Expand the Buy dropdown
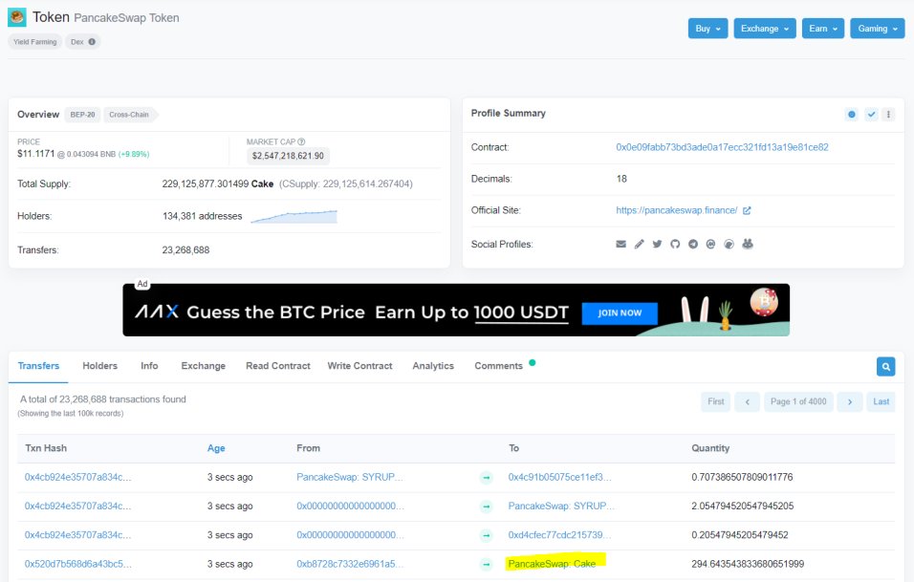The width and height of the screenshot is (914, 582). coord(708,29)
